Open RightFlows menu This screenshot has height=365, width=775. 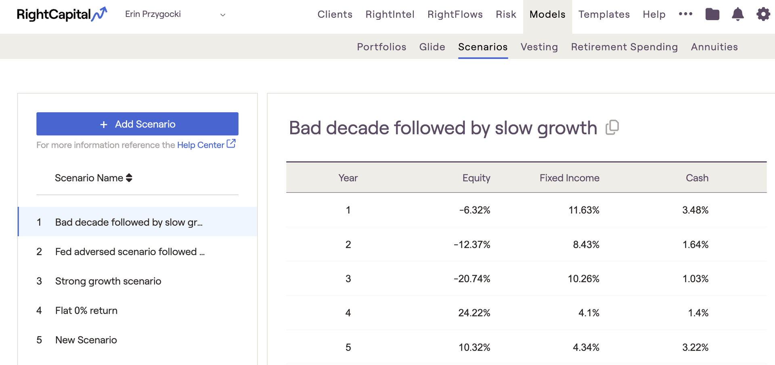tap(455, 15)
